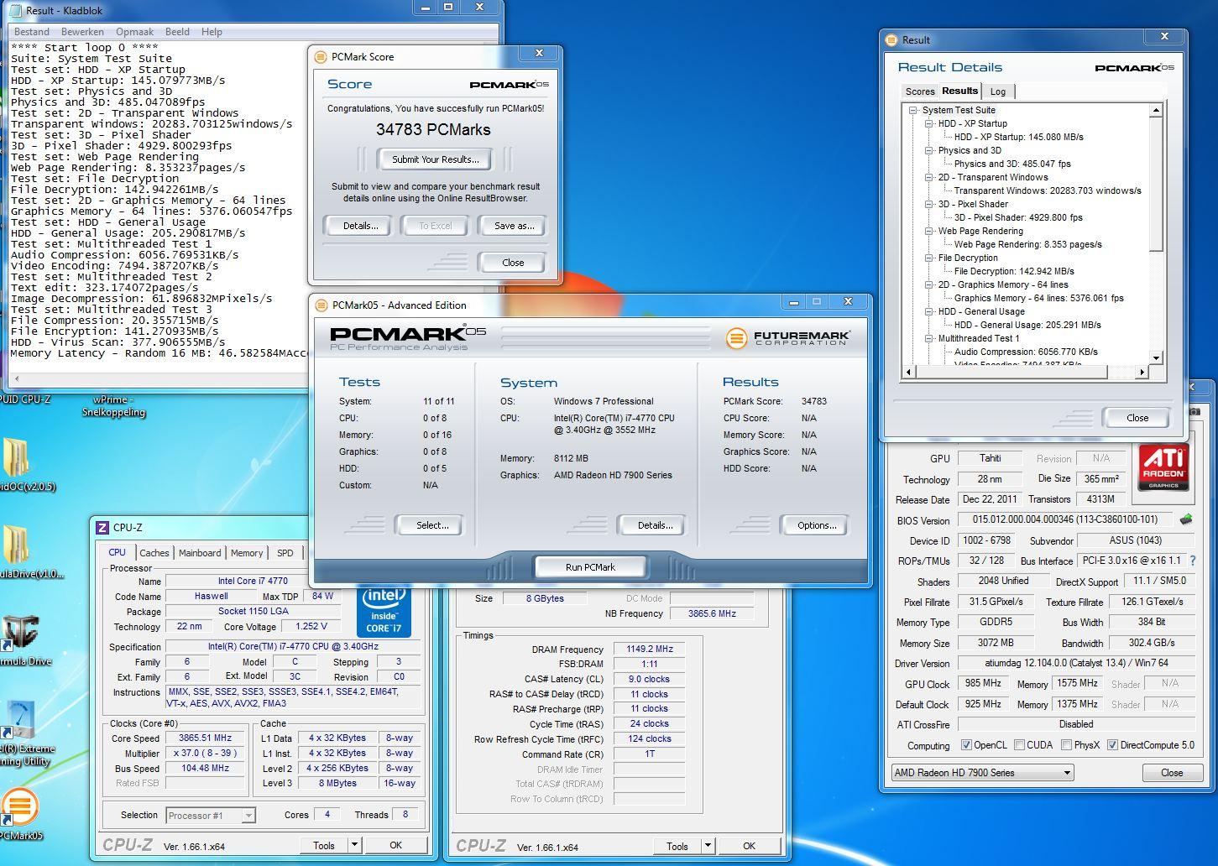Switch to the Caches tab in CPU-Z
1218x866 pixels.
coord(154,553)
